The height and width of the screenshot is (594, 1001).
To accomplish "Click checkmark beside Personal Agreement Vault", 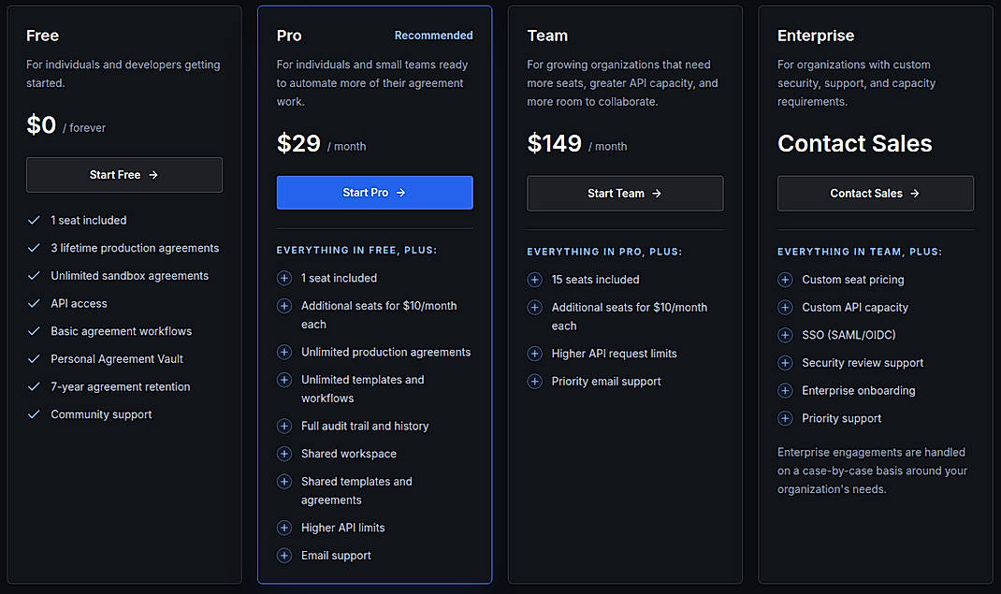I will tap(34, 358).
